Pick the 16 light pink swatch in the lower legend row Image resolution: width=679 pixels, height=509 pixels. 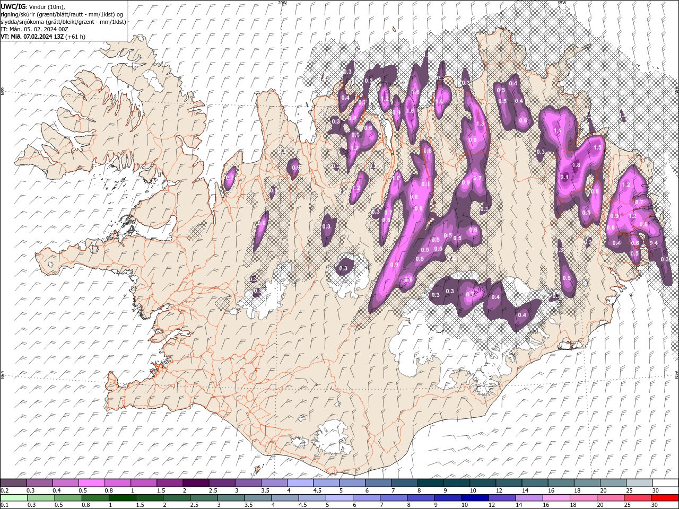pos(556,498)
